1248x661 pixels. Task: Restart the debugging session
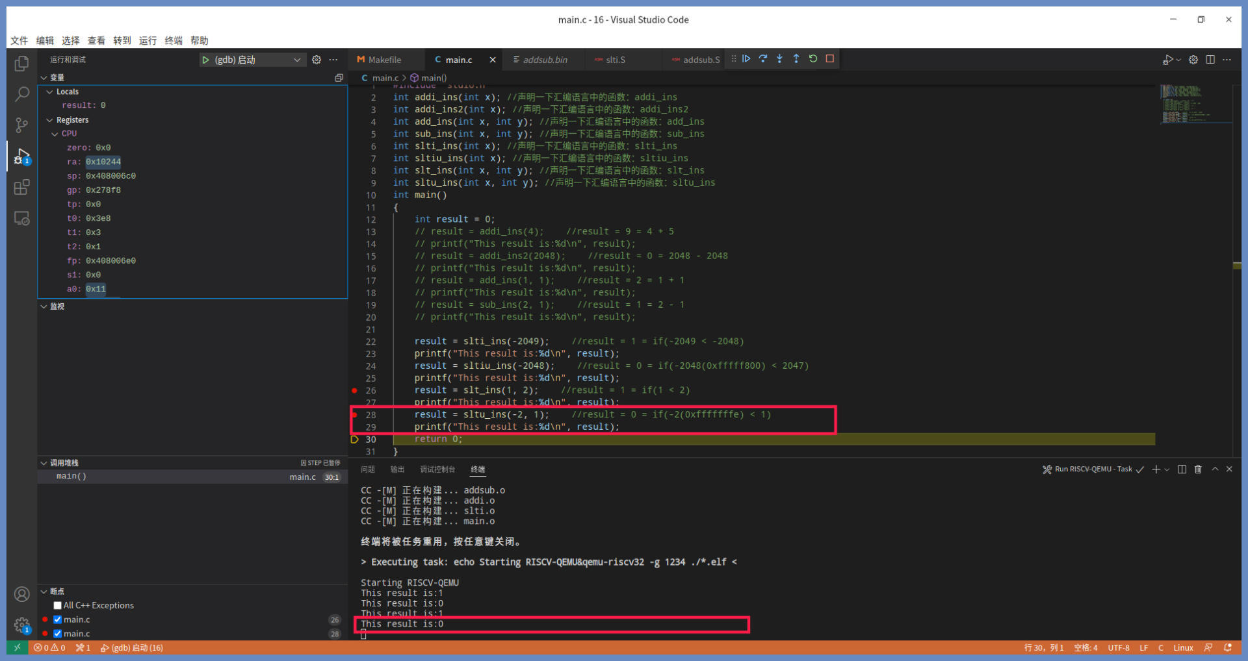[813, 59]
